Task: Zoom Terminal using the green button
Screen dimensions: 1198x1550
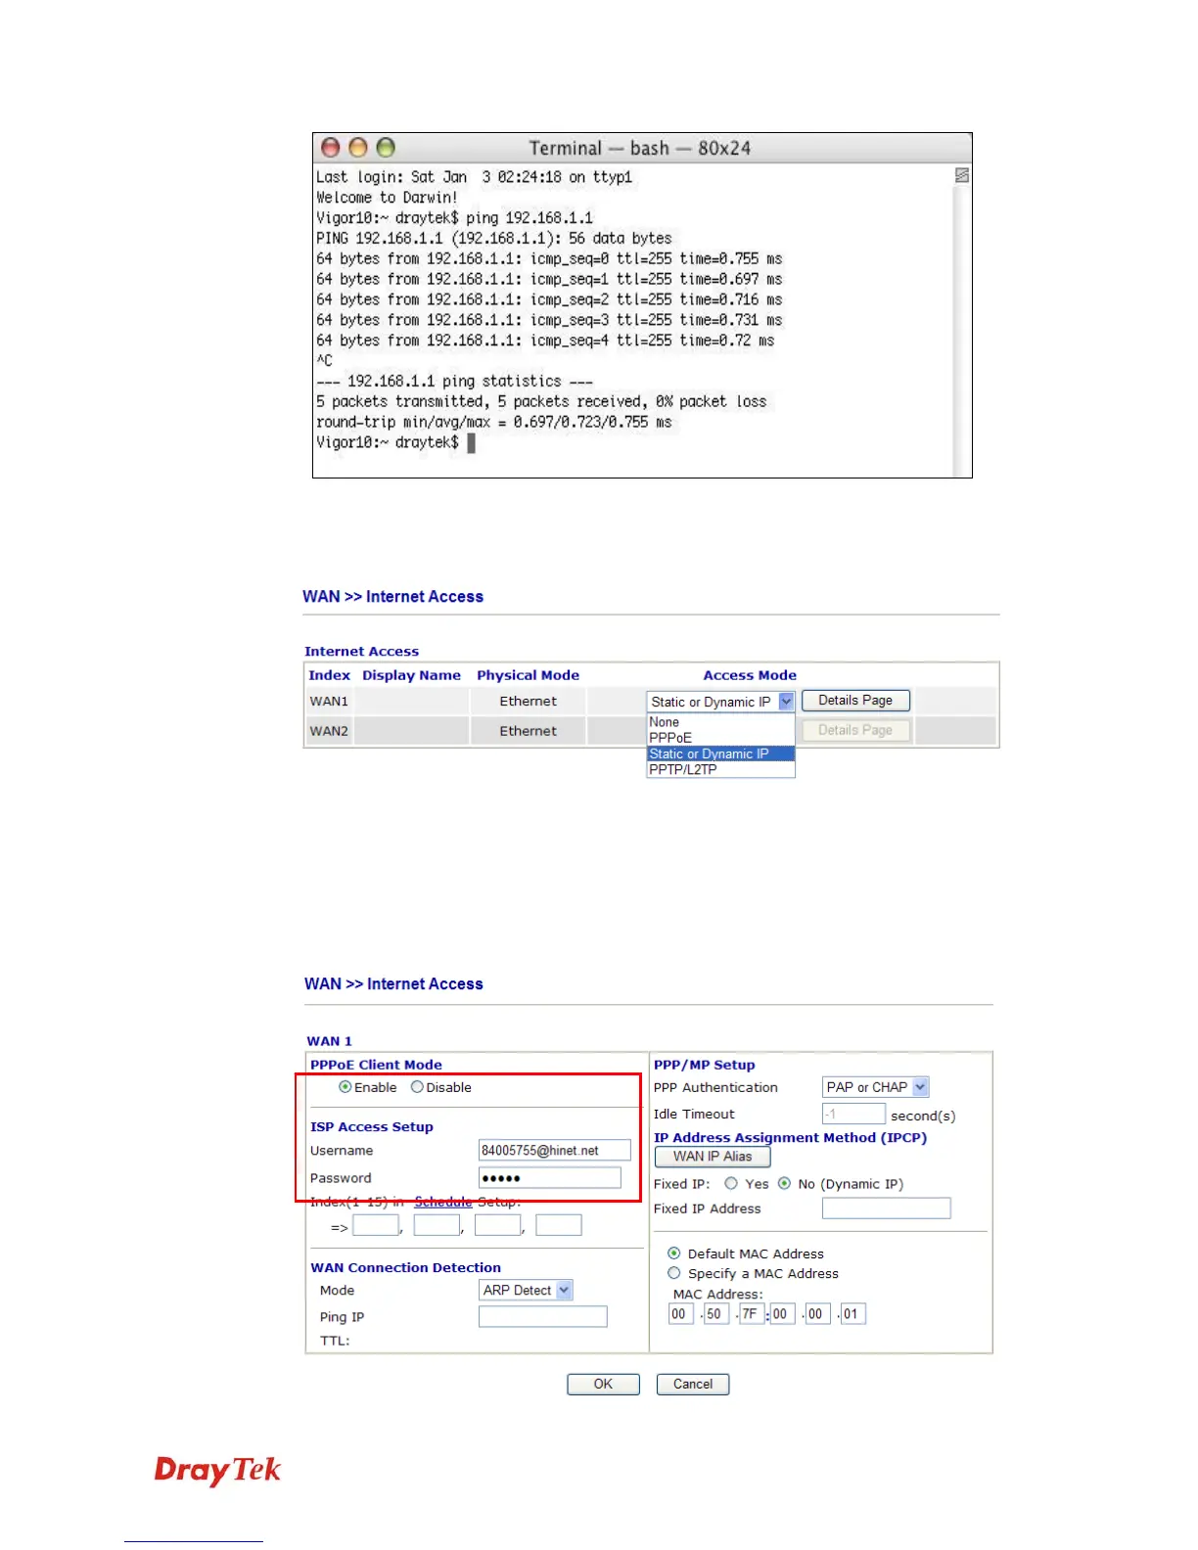Action: (386, 148)
